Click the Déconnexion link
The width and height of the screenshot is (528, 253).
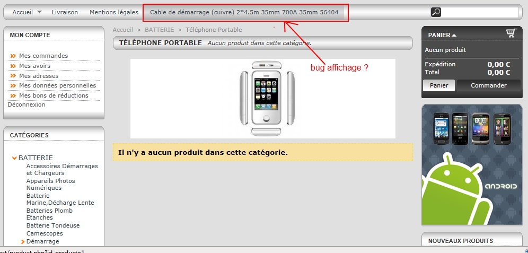coord(27,105)
